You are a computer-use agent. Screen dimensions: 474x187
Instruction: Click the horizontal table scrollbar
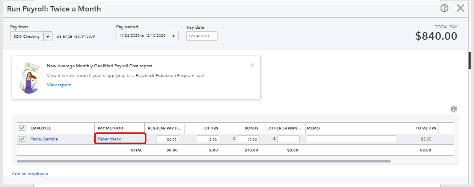203,161
